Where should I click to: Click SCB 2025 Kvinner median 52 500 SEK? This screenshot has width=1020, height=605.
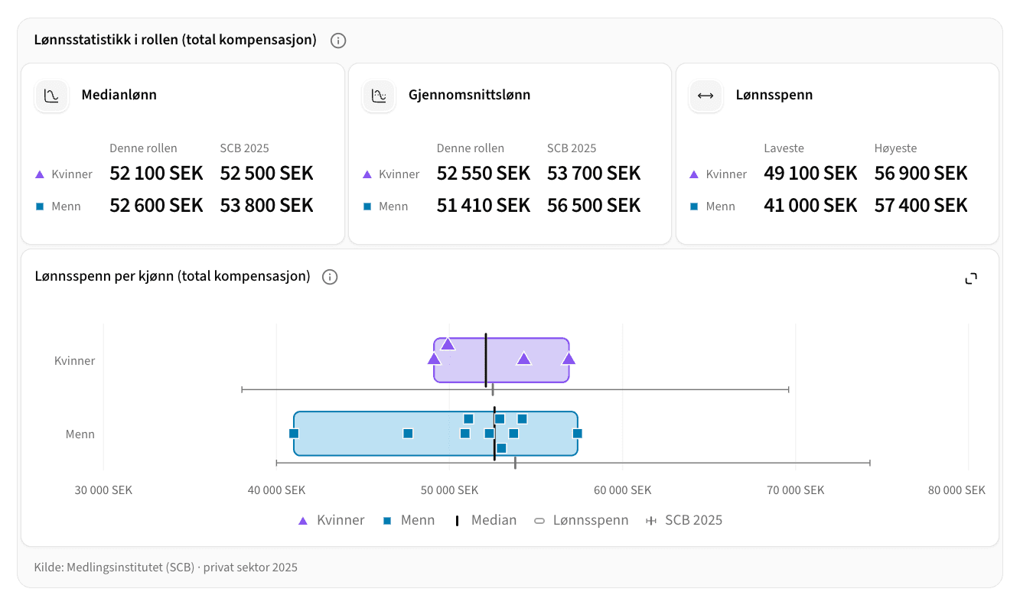267,174
